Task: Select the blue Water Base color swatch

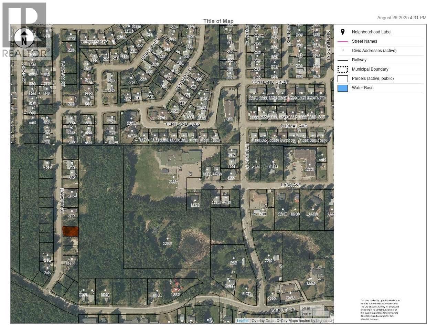Action: pyautogui.click(x=343, y=88)
